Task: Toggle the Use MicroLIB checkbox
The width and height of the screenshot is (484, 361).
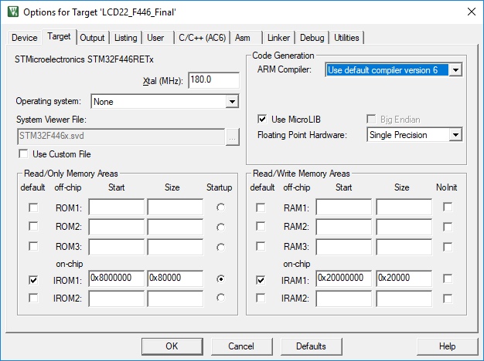Action: tap(264, 119)
